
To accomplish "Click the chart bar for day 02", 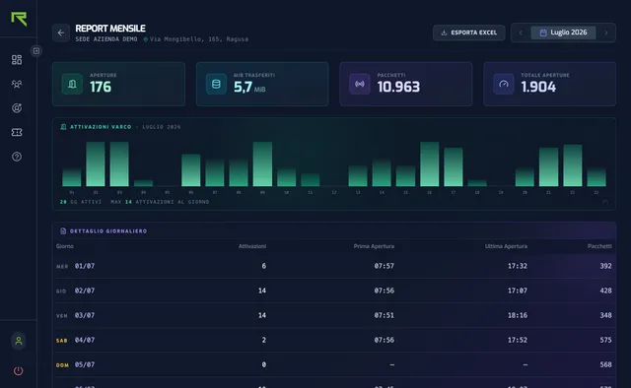I will click(x=96, y=163).
